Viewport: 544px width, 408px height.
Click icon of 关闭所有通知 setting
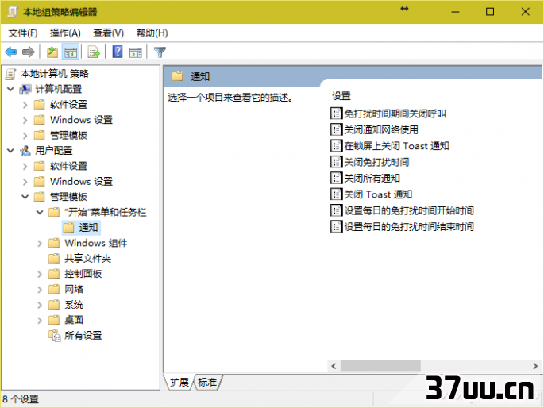(x=336, y=178)
